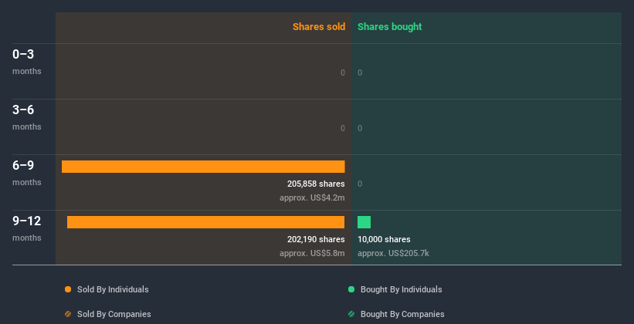
Task: Click the 205,858 shares value
Action: [316, 184]
